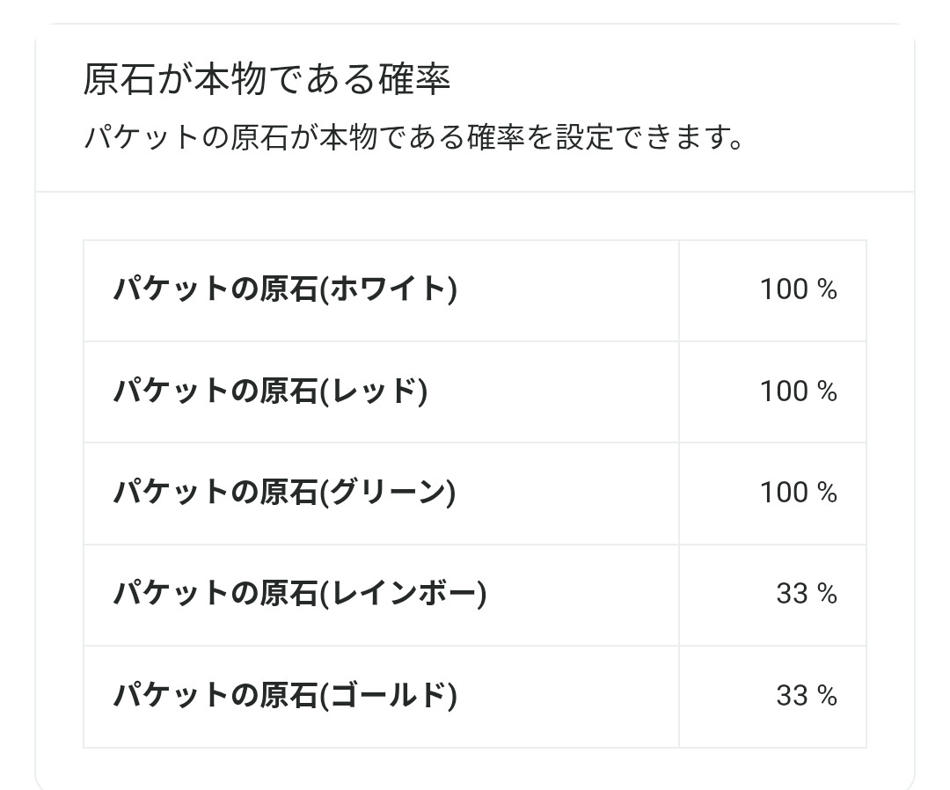Click the number 33 in the ゴールド row

click(x=792, y=697)
